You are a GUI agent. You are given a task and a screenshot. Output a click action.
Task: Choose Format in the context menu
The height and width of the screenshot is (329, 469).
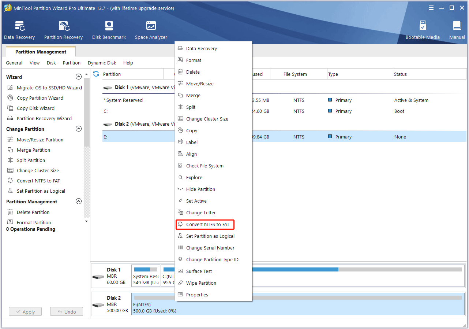pos(213,60)
